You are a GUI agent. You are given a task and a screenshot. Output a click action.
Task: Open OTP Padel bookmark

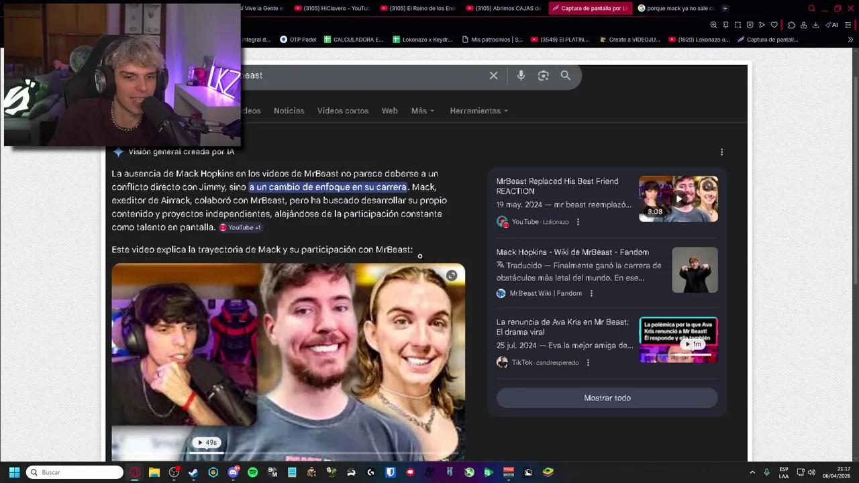point(298,40)
